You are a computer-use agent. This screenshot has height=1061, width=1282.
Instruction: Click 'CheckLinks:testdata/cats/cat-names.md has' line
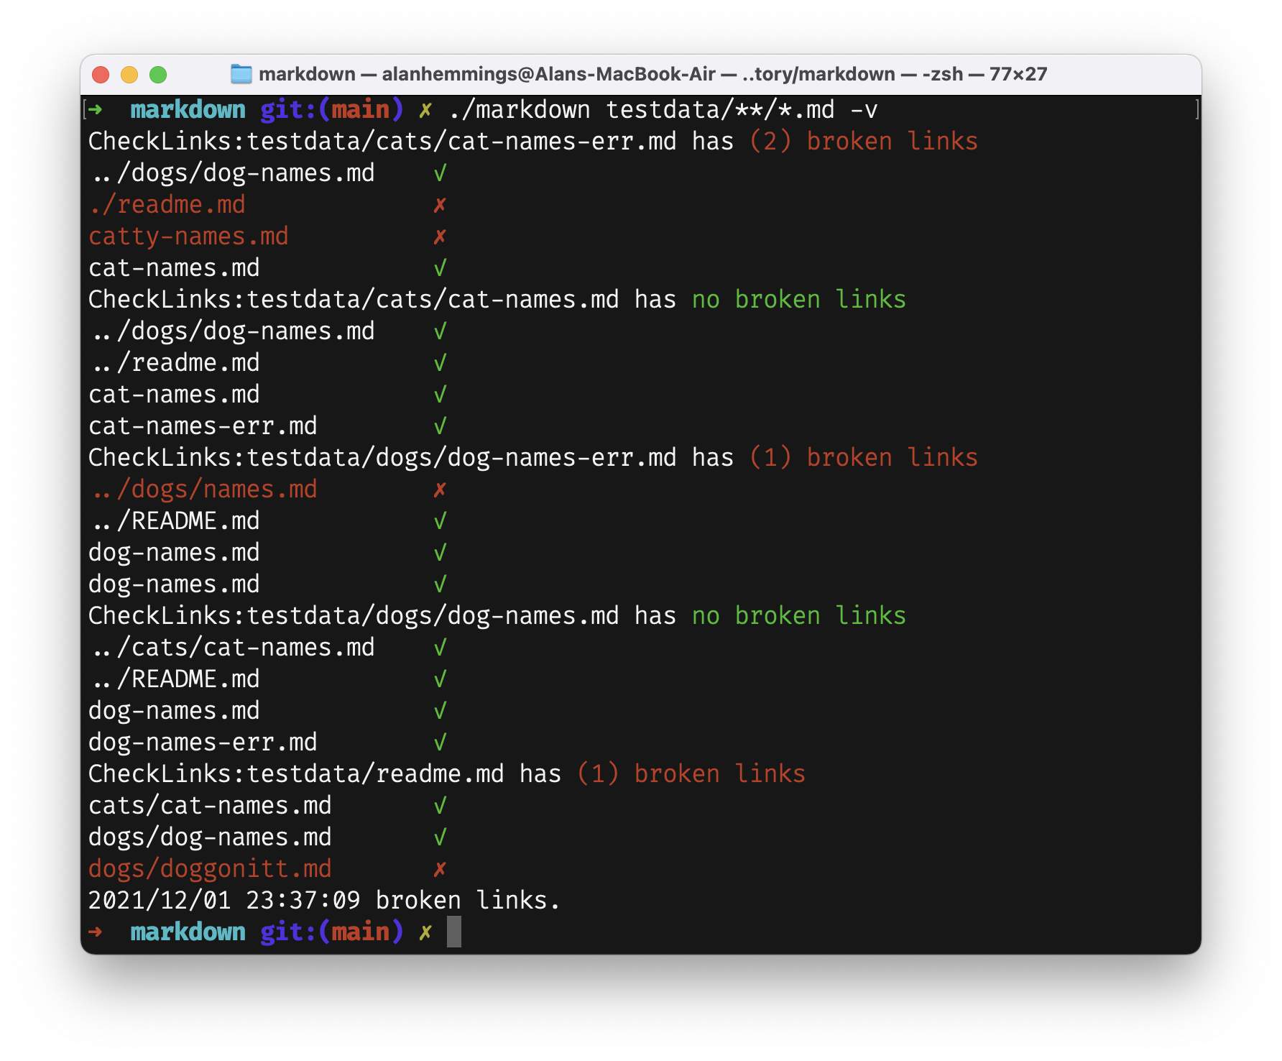[x=382, y=300]
